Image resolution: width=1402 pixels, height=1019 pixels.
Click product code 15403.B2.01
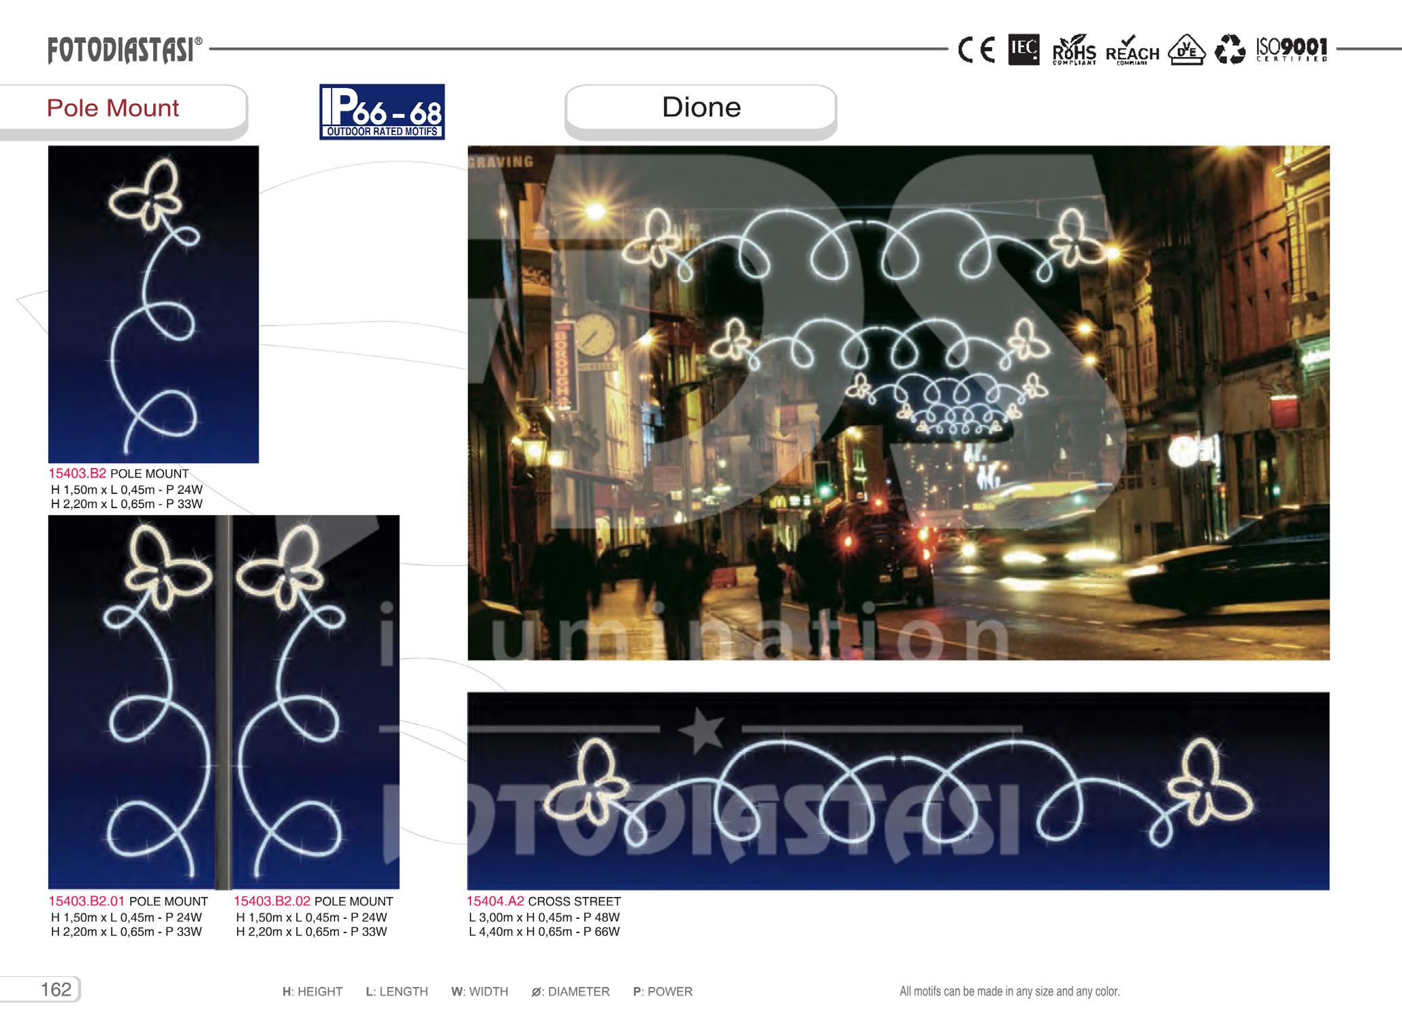pos(86,901)
